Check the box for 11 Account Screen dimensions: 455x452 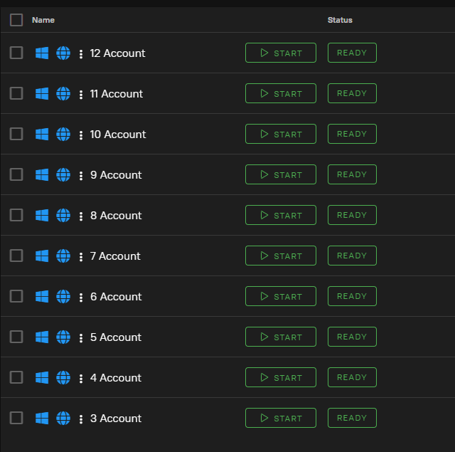tap(16, 93)
